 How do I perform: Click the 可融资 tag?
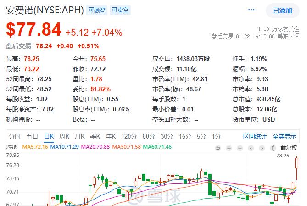pyautogui.click(x=97, y=10)
